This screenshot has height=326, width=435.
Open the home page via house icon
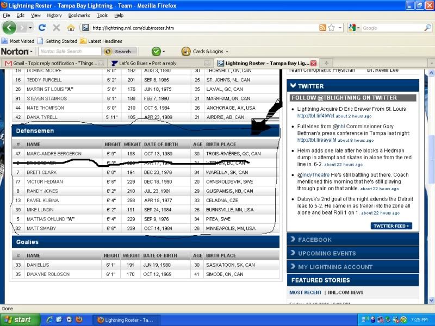coord(71,28)
